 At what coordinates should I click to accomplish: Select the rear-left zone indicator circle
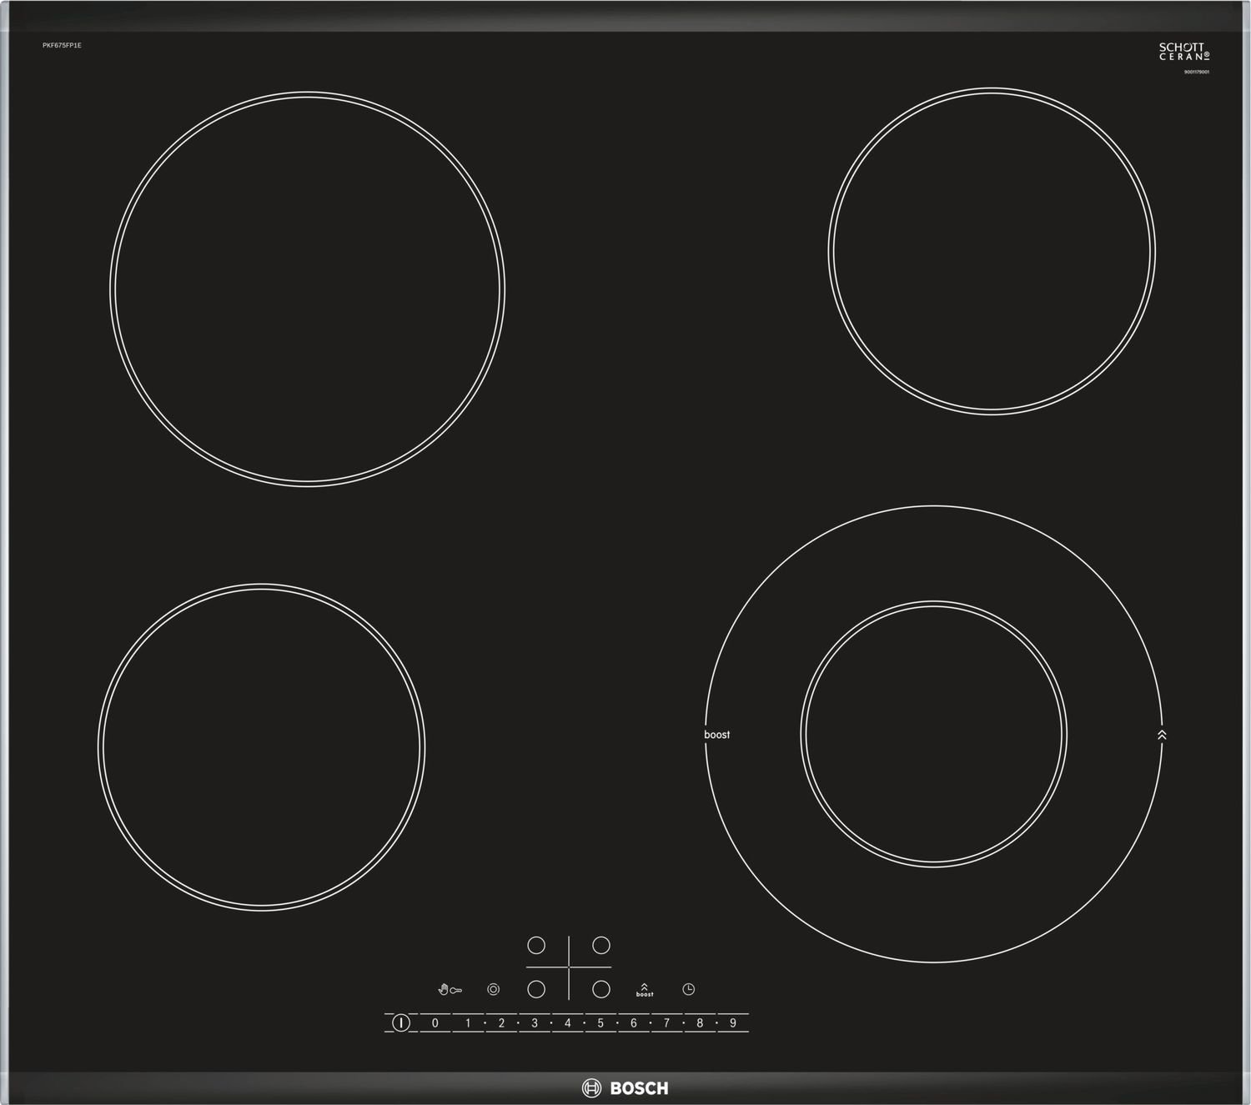point(536,945)
